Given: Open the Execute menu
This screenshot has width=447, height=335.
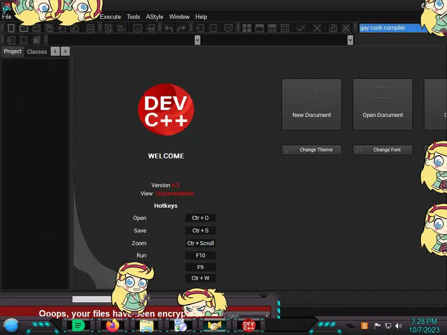Looking at the screenshot, I should click(110, 17).
